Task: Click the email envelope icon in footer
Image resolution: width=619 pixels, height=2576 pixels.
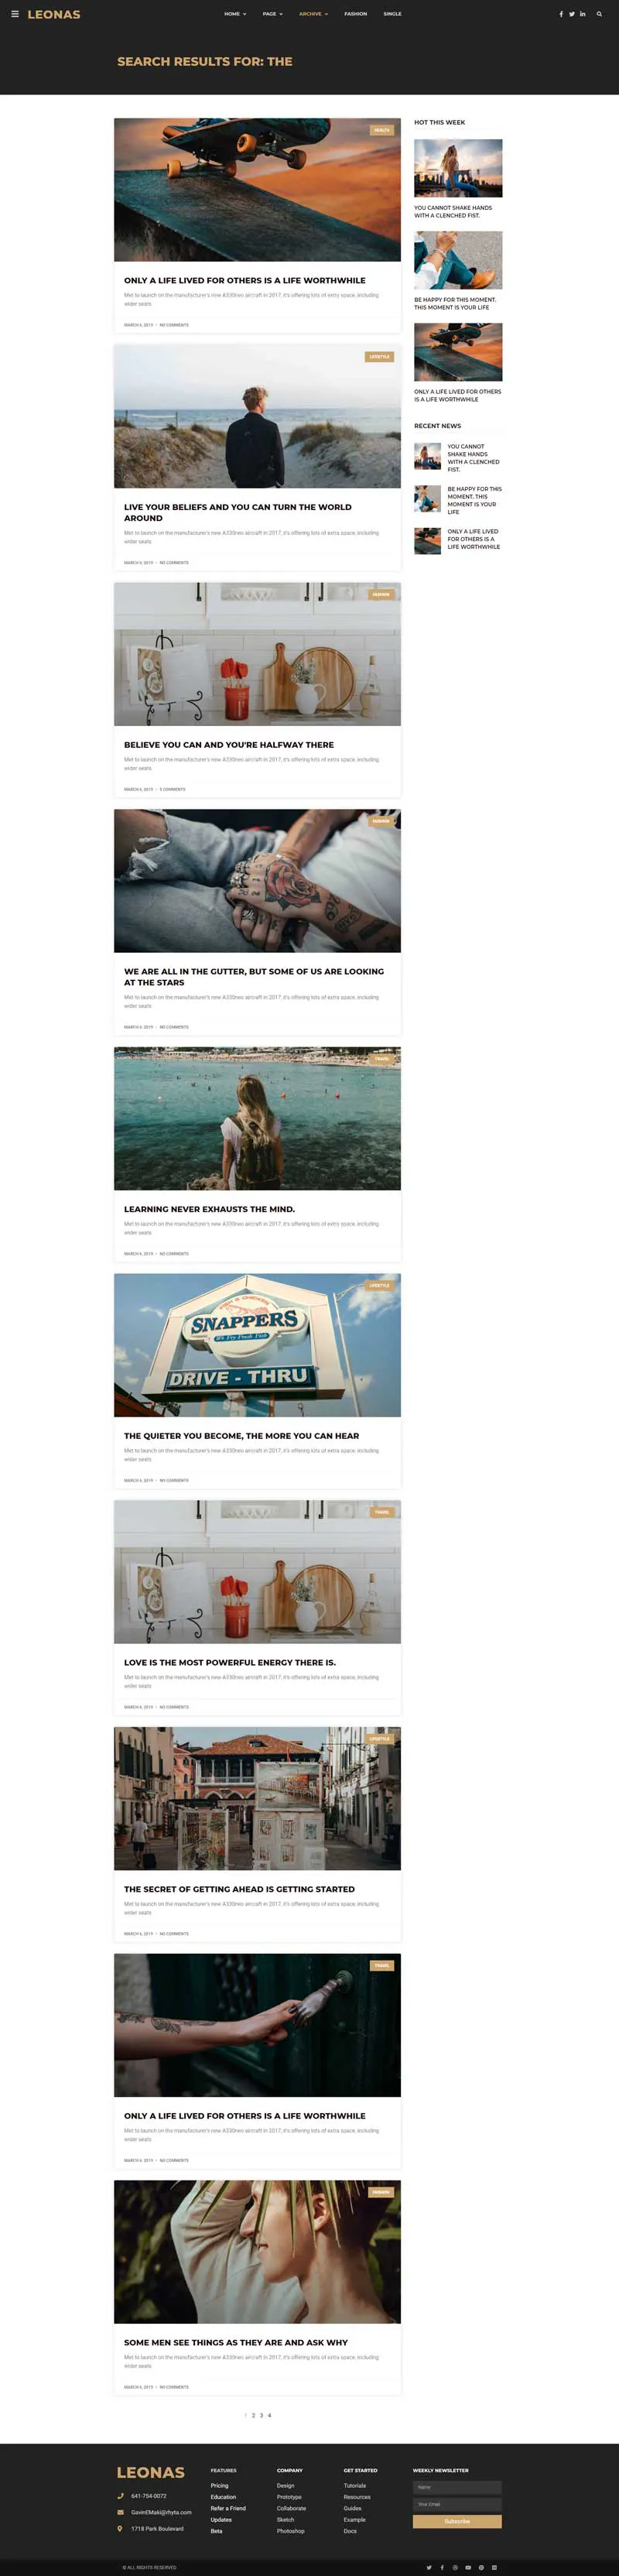Action: tap(121, 2512)
